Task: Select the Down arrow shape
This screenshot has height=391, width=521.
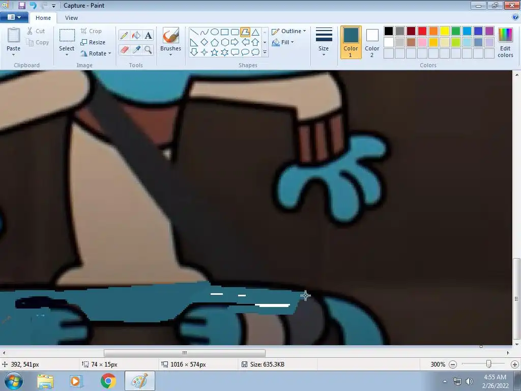Action: tap(194, 52)
